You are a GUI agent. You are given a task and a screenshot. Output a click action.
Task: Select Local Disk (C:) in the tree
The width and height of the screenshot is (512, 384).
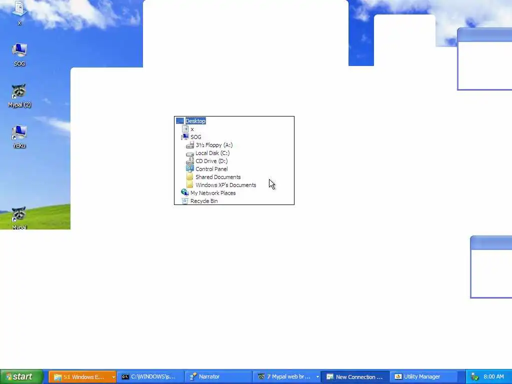click(212, 153)
